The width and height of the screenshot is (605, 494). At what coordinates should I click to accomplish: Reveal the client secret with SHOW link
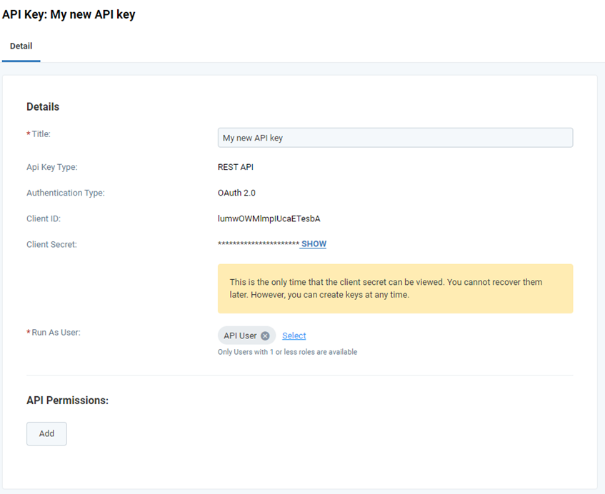tap(314, 244)
